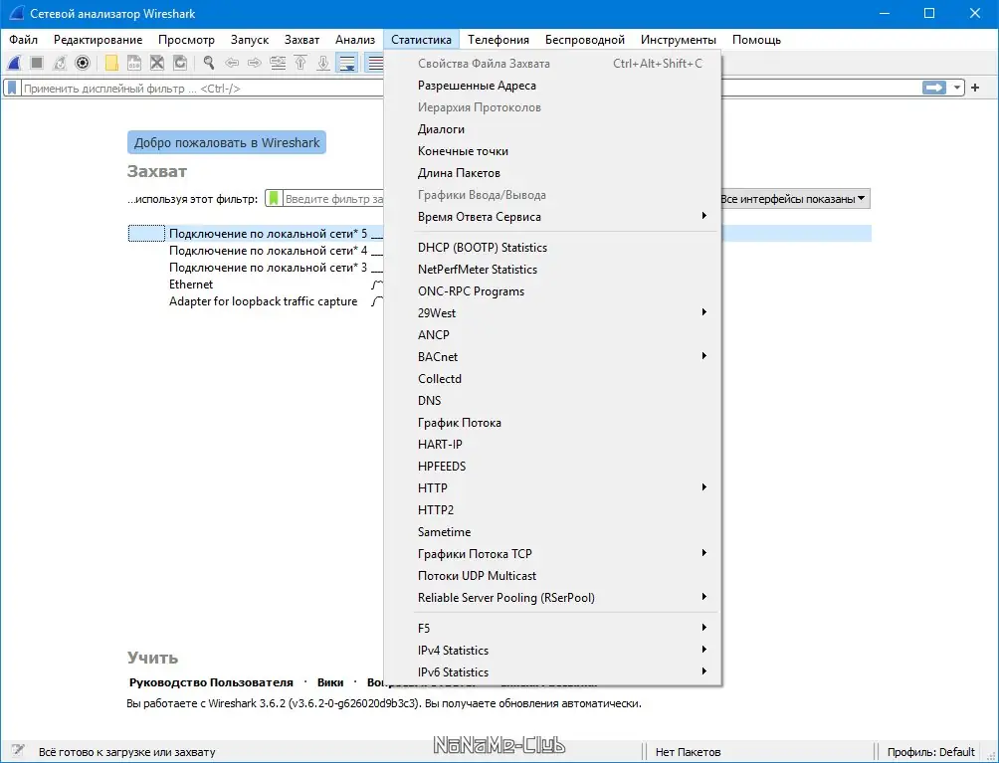999x763 pixels.
Task: Open DHCP (BOOTP) Statistics
Action: tap(552, 247)
